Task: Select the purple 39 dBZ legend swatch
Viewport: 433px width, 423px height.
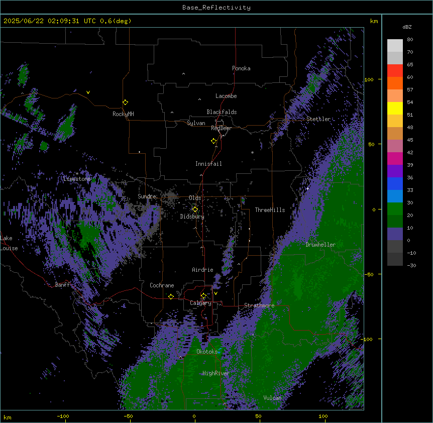Action: pos(395,171)
